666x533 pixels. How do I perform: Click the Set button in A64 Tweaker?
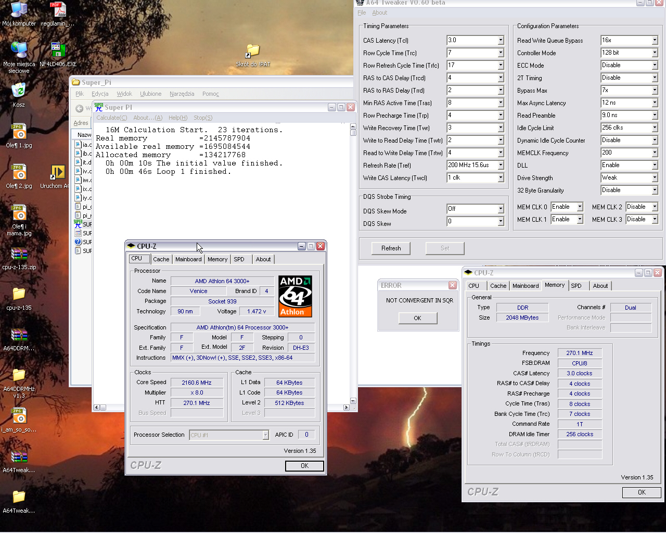pyautogui.click(x=445, y=248)
